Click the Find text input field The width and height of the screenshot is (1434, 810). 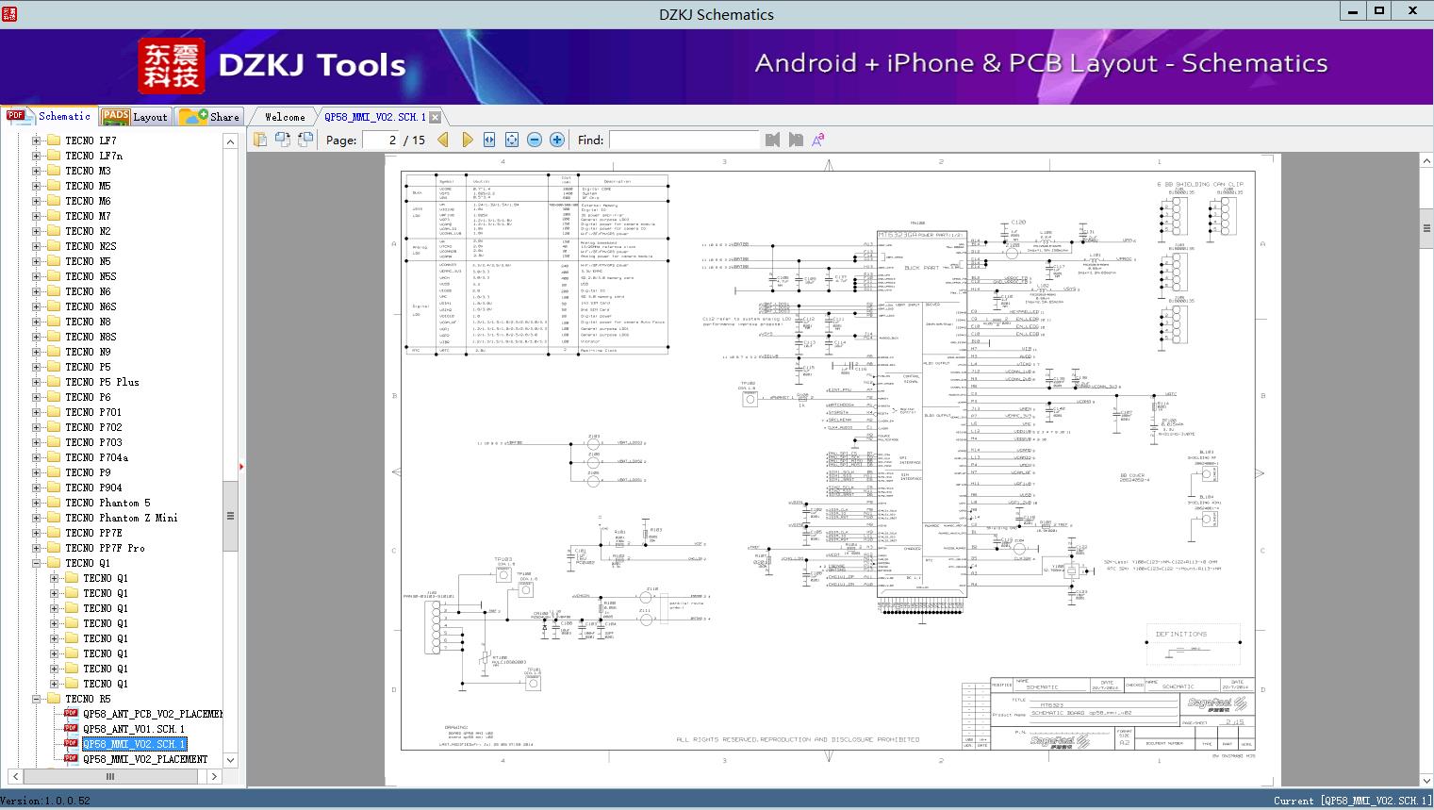[x=684, y=140]
